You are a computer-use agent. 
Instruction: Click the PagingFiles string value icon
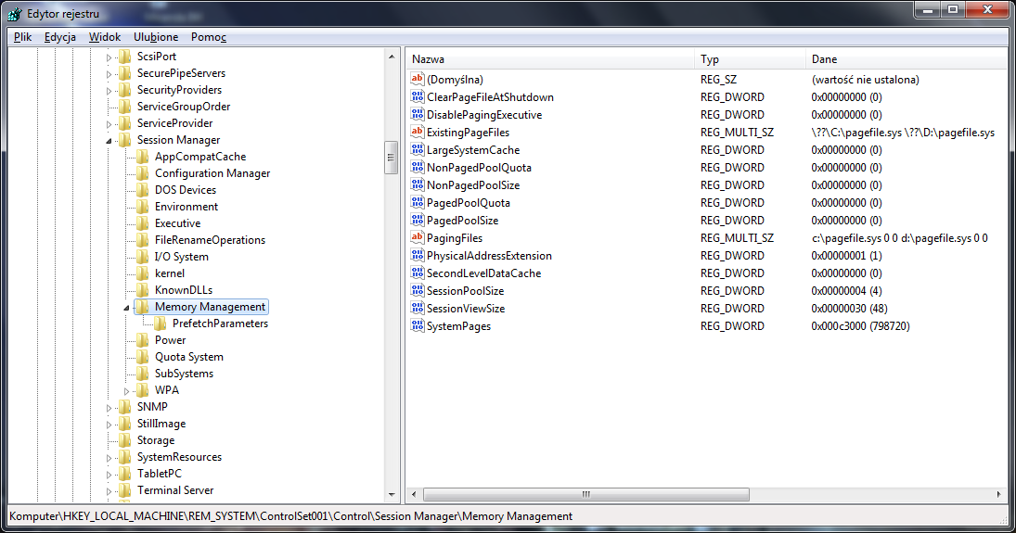pyautogui.click(x=418, y=237)
